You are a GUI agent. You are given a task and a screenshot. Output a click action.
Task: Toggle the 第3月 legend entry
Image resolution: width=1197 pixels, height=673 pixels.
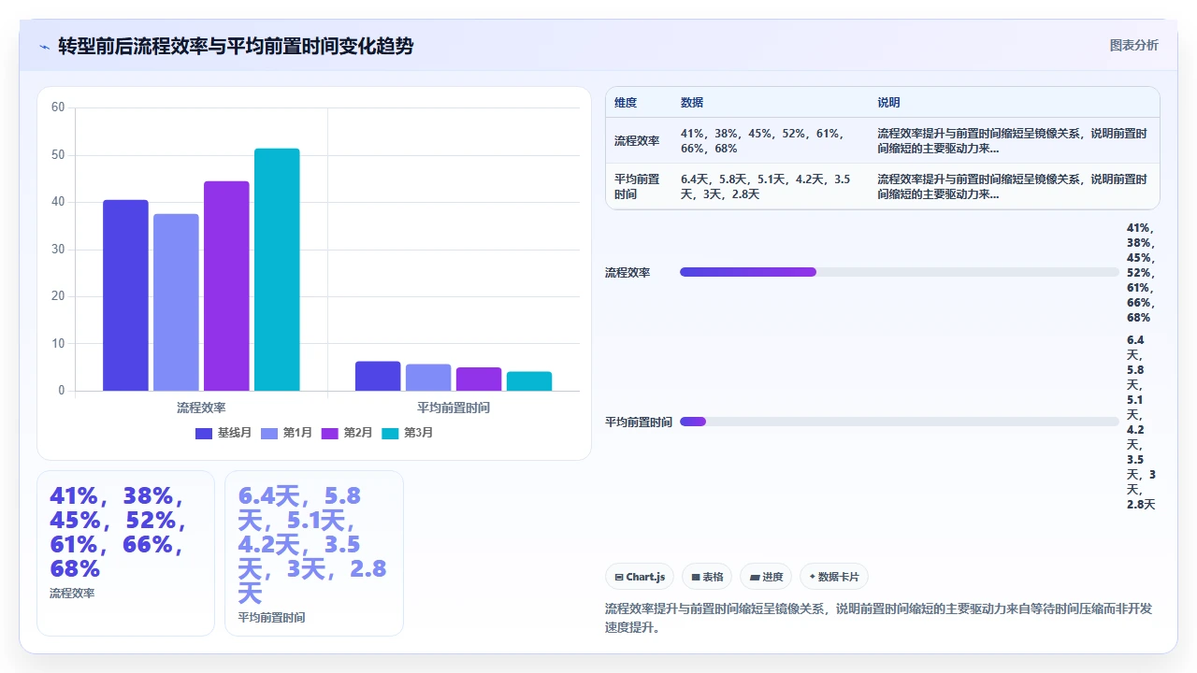pyautogui.click(x=407, y=433)
